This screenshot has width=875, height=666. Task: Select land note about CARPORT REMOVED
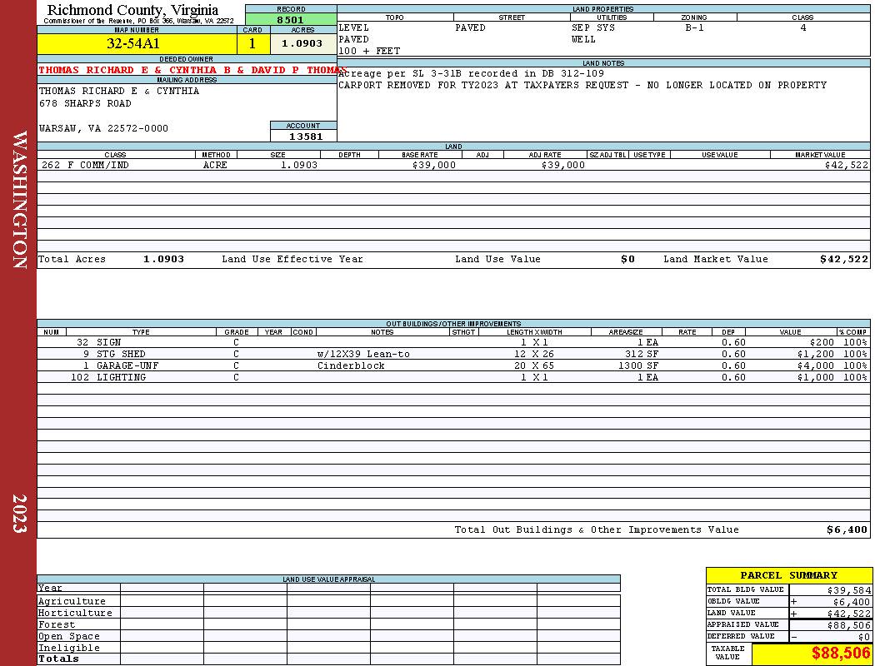tap(582, 85)
